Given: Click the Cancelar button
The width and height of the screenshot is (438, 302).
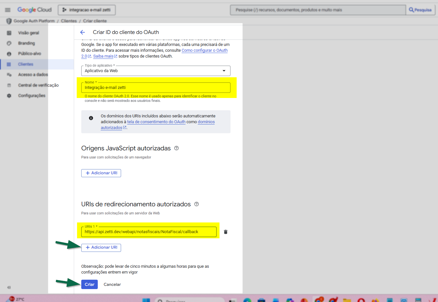Looking at the screenshot, I should [x=112, y=285].
